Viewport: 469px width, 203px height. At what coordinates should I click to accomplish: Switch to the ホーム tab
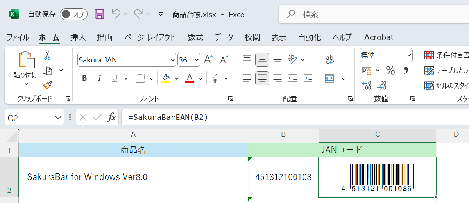49,37
